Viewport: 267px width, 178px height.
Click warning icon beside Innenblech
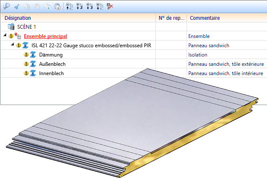tap(26, 73)
